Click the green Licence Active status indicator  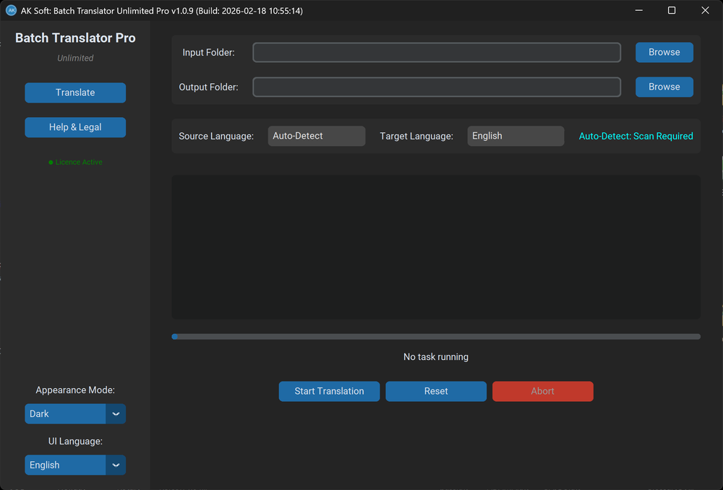click(75, 162)
